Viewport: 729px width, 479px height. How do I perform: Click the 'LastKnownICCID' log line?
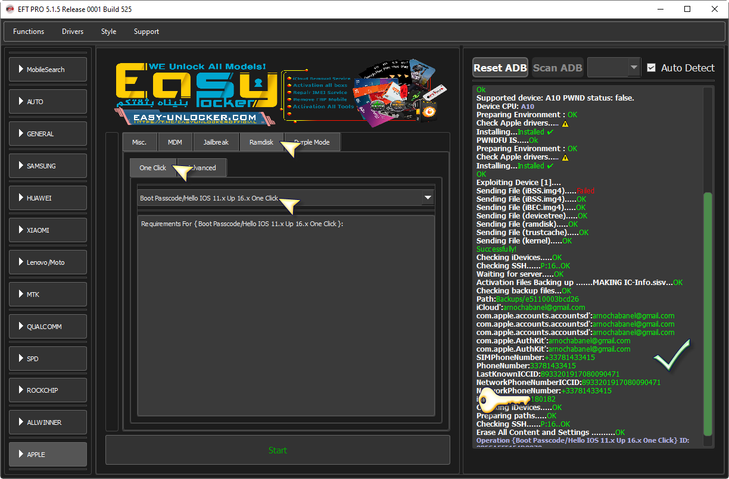tap(548, 374)
